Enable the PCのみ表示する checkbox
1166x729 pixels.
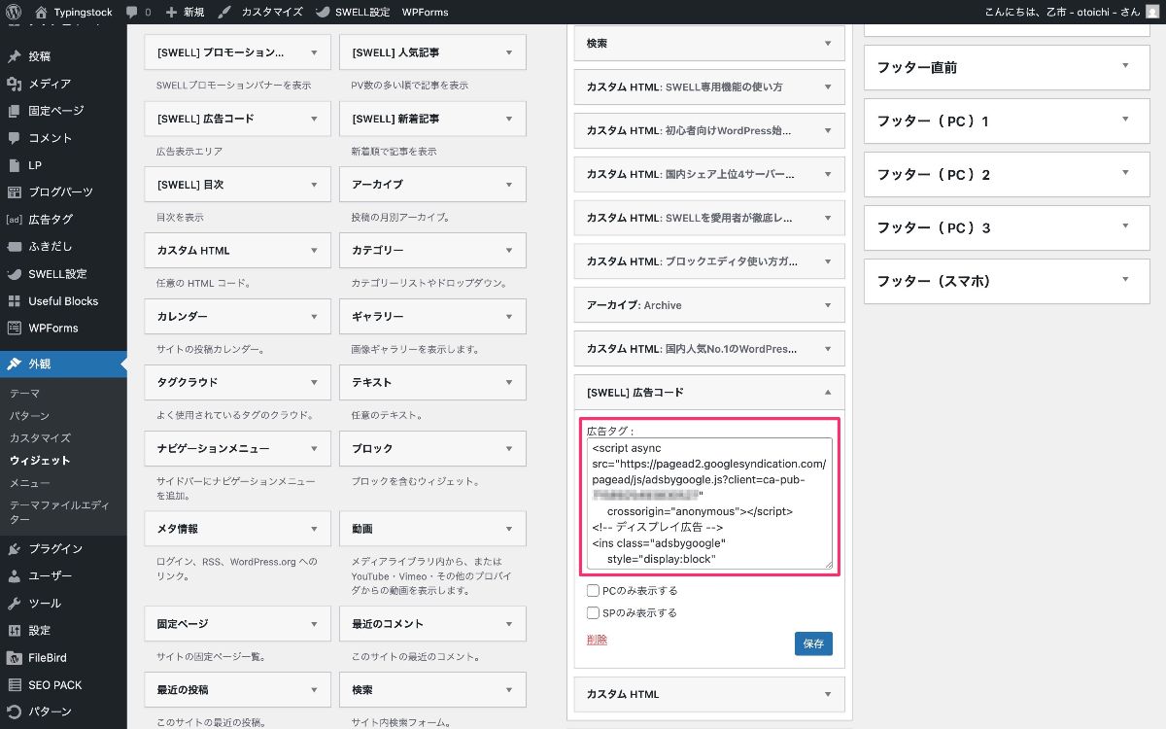tap(593, 590)
